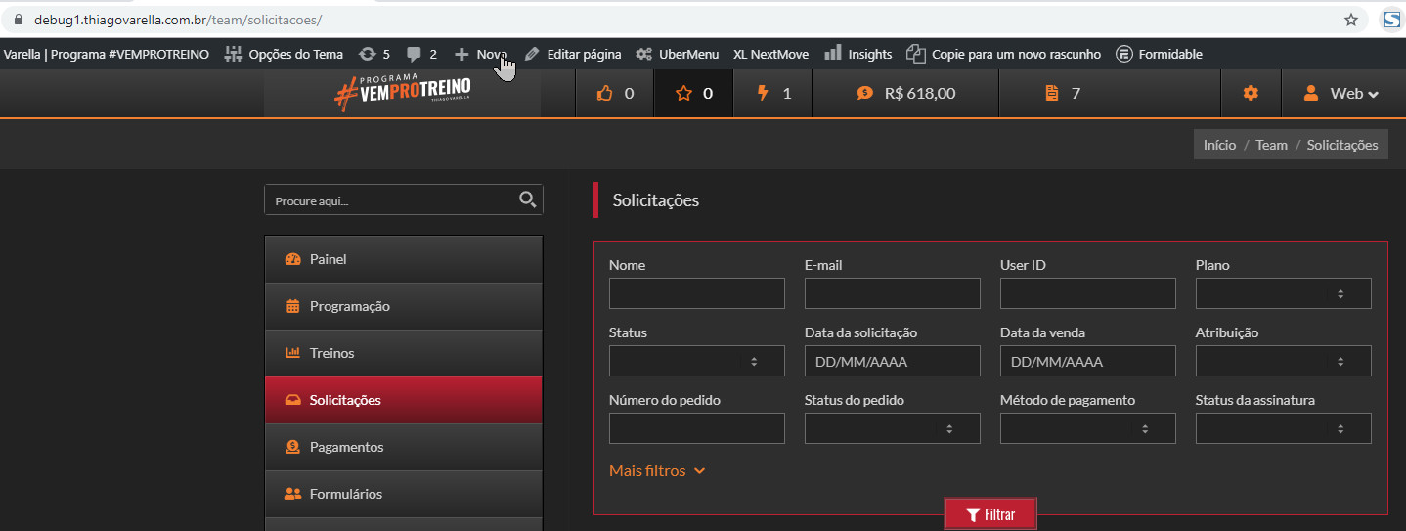
Task: Click the Data da venda date field
Action: tap(1087, 361)
